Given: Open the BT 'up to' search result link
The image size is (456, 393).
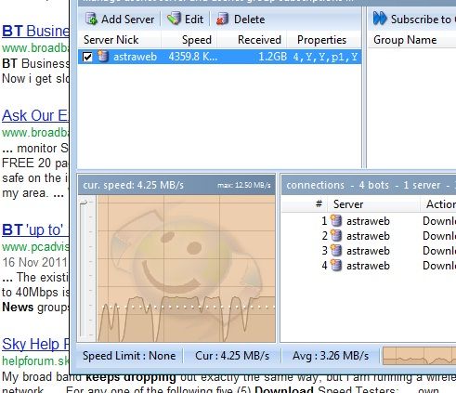Looking at the screenshot, I should (33, 229).
